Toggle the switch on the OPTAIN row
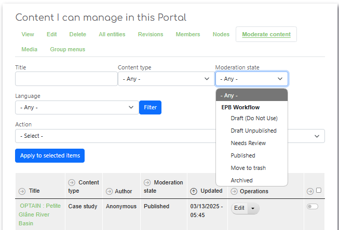Screen dimensions: 339x230 312,206
